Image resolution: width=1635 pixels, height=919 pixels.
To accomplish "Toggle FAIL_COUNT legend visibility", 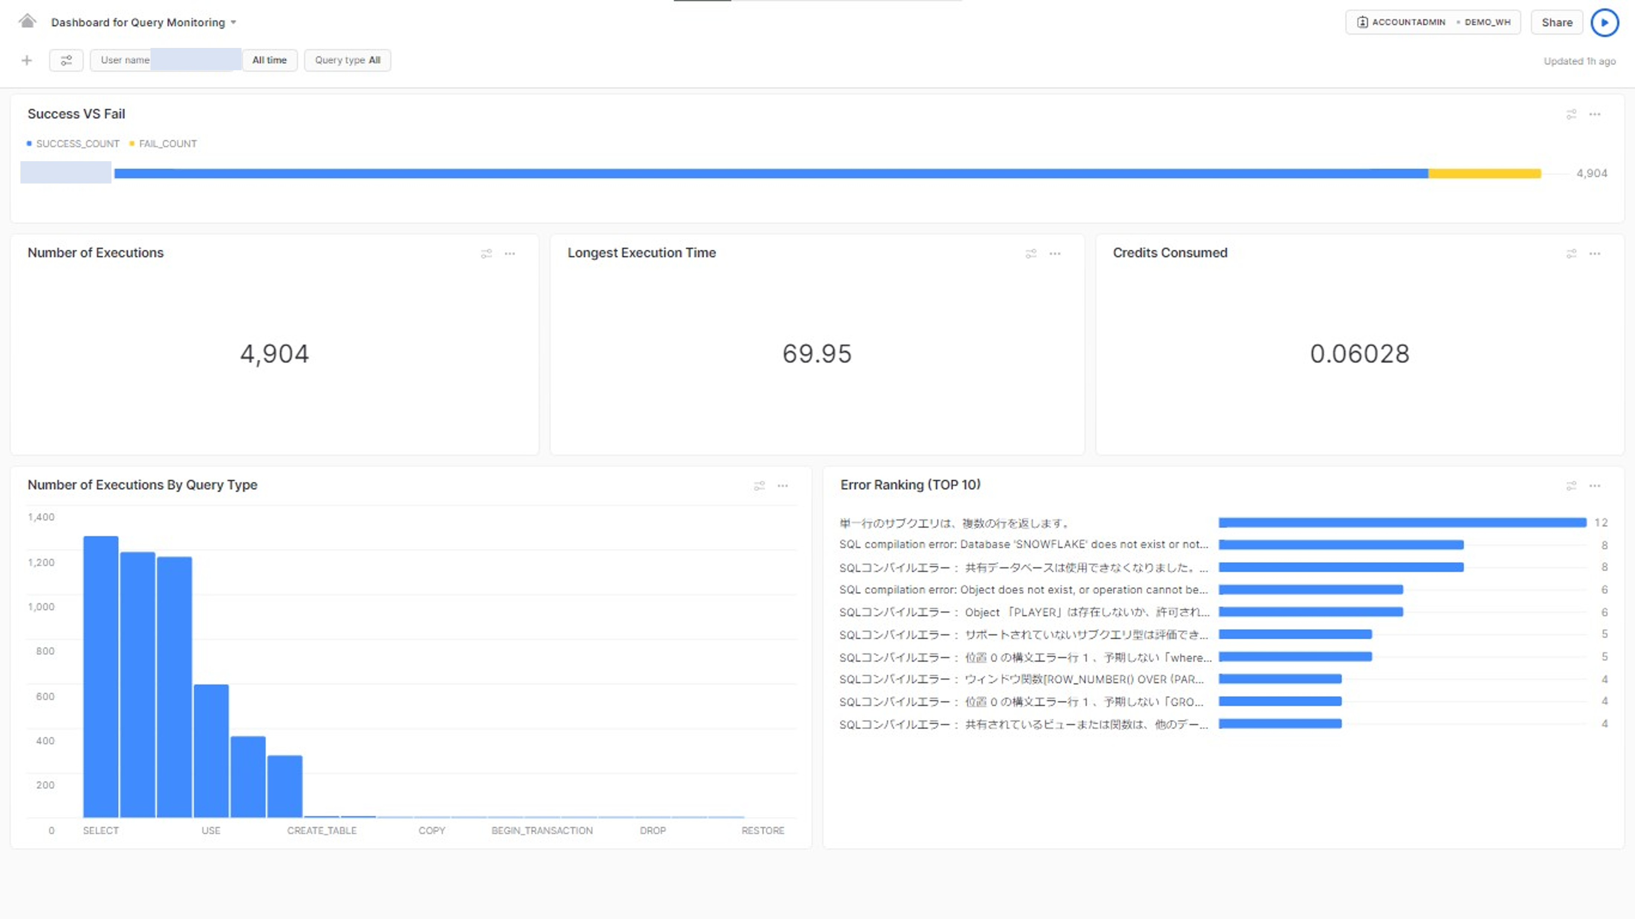I will (166, 144).
